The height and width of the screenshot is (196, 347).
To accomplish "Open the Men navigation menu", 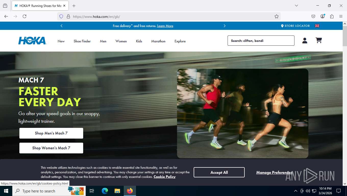I will tap(103, 41).
